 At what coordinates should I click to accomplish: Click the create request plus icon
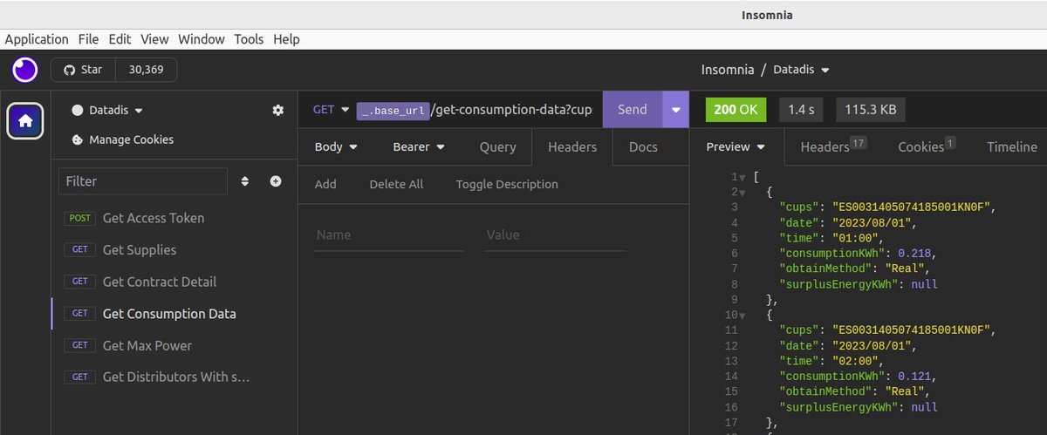point(276,181)
